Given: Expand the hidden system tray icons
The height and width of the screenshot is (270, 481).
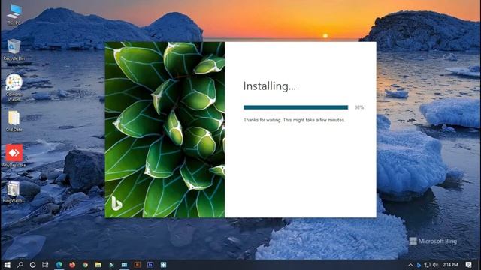Looking at the screenshot, I should (x=410, y=265).
